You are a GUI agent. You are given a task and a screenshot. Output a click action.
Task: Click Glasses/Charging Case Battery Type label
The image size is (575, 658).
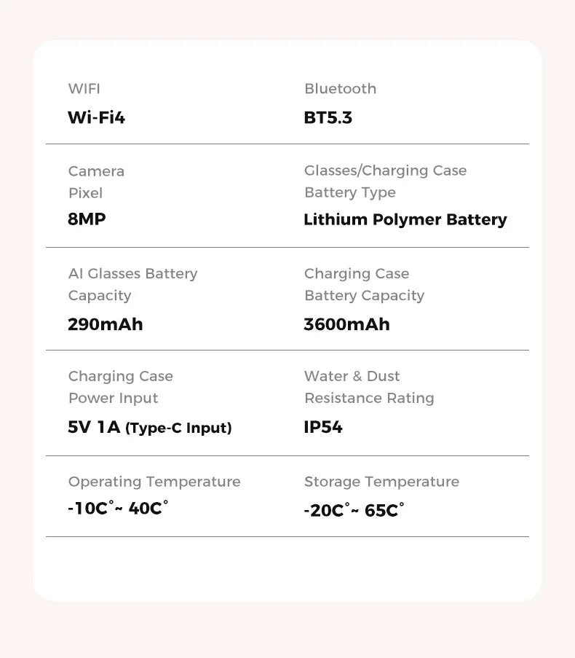click(x=385, y=181)
